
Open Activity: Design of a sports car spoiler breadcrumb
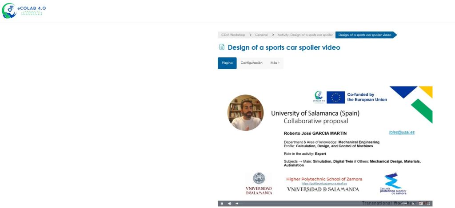pos(305,35)
